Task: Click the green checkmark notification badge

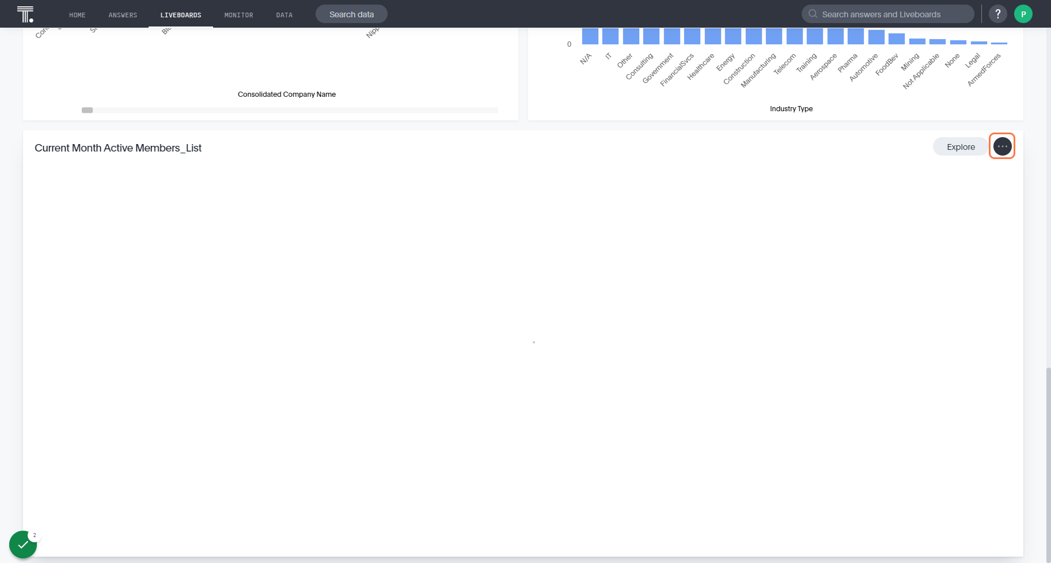Action: [23, 545]
